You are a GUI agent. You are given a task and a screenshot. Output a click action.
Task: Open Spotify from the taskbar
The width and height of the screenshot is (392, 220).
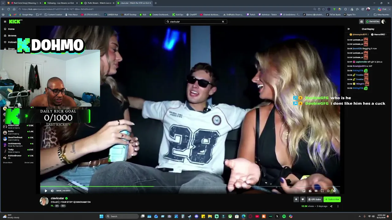click(x=284, y=216)
